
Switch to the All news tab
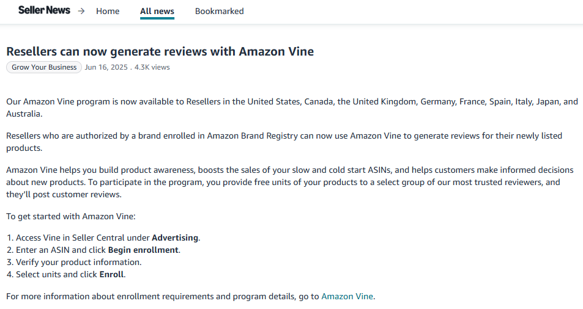157,11
